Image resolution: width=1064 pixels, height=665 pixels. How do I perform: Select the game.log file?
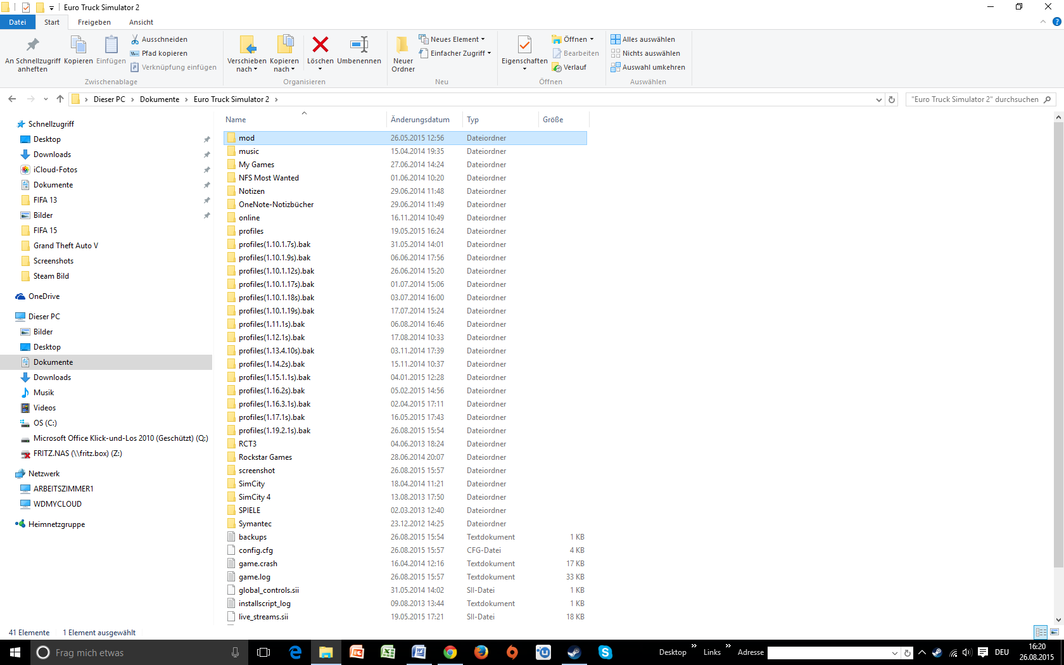pos(405,577)
